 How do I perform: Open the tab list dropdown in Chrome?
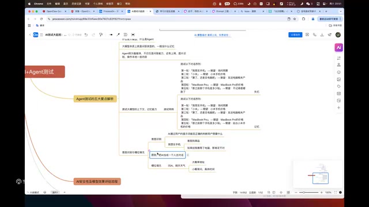(x=341, y=11)
